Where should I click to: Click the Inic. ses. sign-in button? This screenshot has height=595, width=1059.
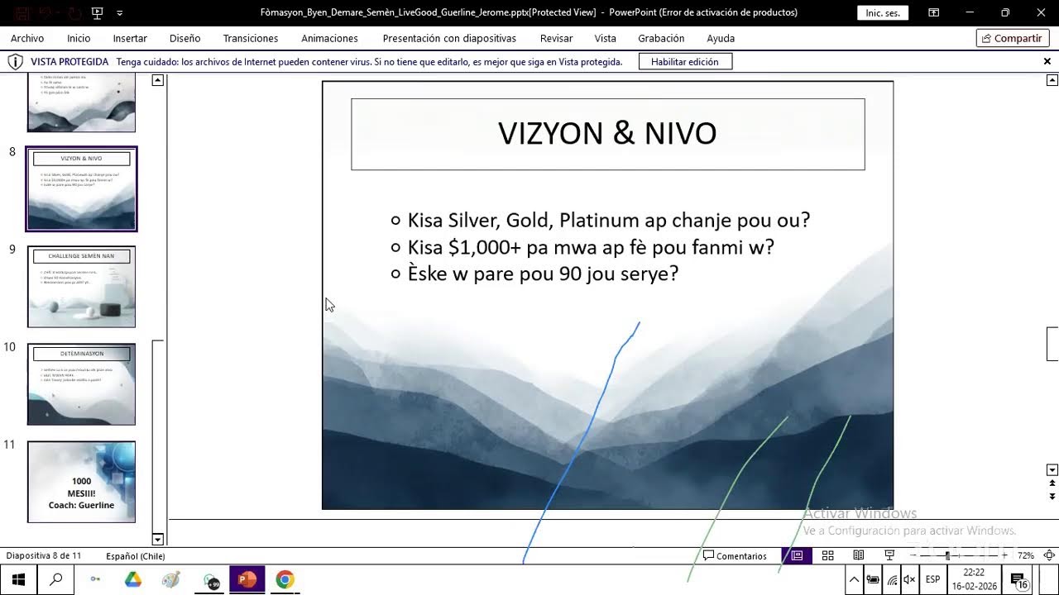(883, 13)
